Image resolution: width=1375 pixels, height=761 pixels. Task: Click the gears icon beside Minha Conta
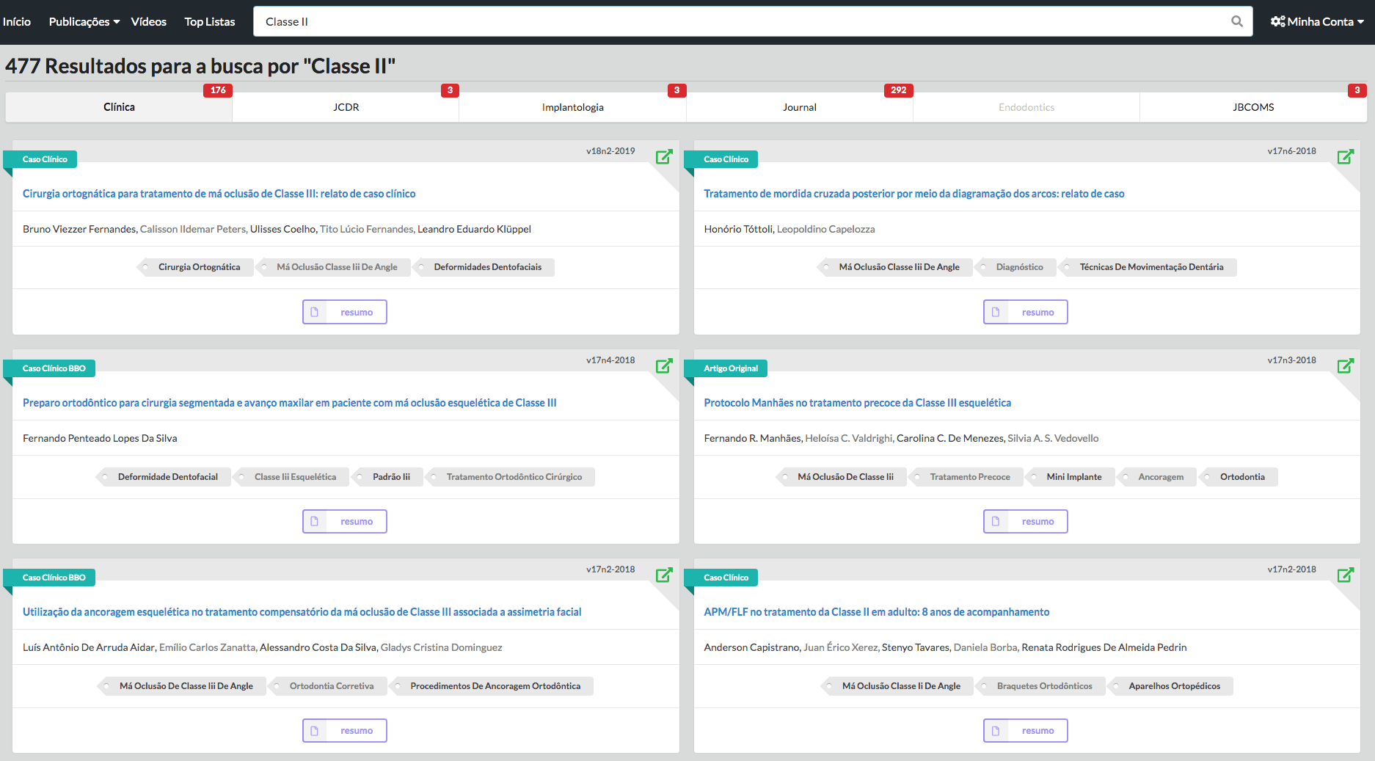coord(1277,21)
